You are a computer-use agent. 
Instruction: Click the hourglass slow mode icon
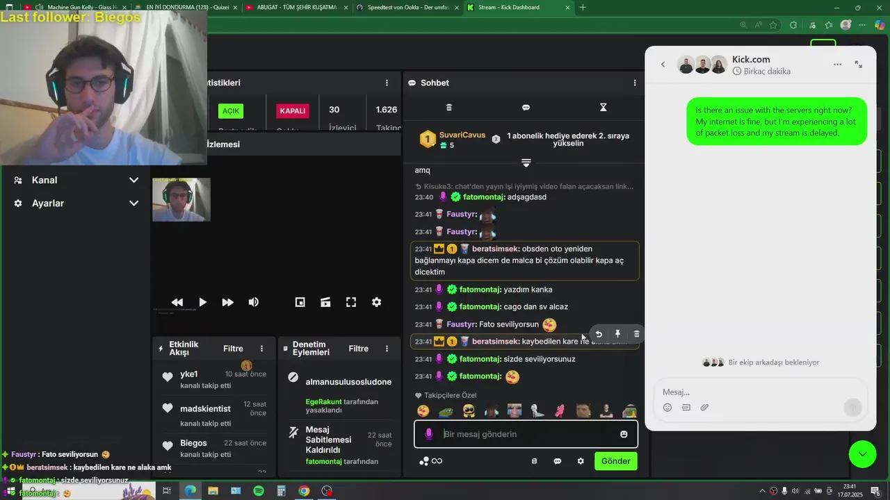(x=603, y=108)
